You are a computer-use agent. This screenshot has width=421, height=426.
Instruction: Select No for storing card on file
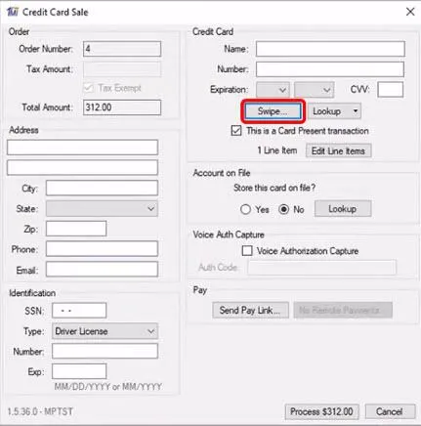(x=283, y=209)
